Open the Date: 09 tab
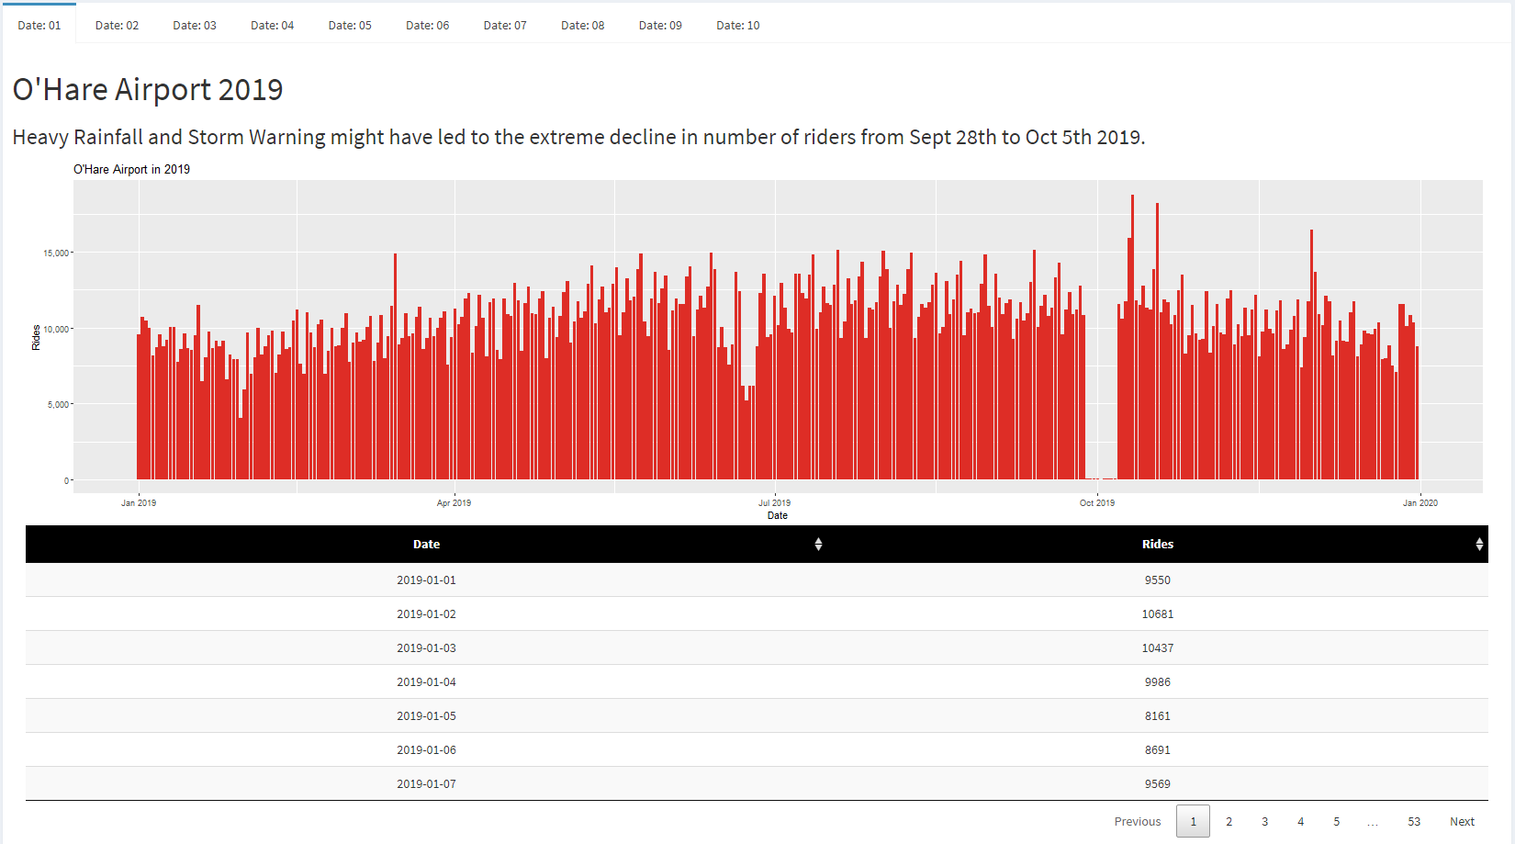 [660, 25]
